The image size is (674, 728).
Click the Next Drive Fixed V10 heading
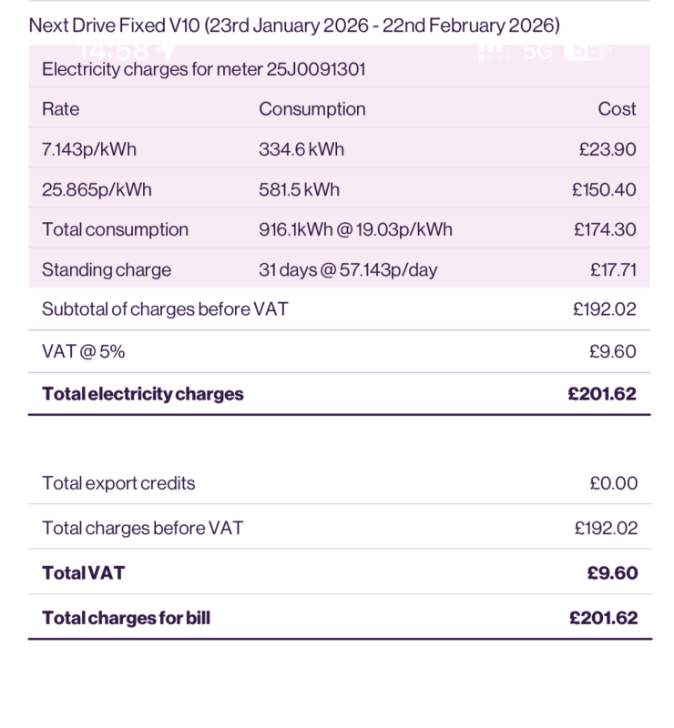coord(294,25)
